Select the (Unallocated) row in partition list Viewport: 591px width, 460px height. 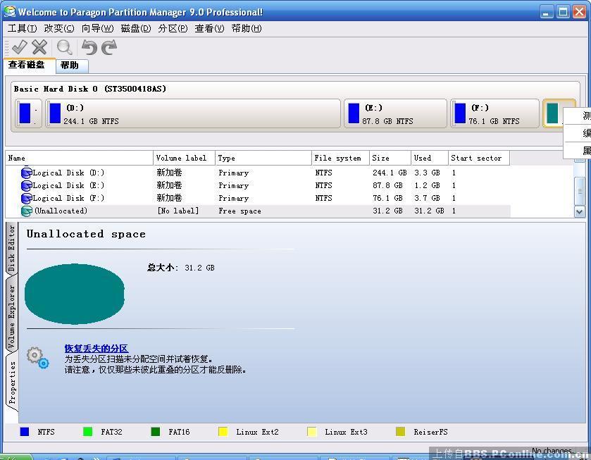coord(61,211)
